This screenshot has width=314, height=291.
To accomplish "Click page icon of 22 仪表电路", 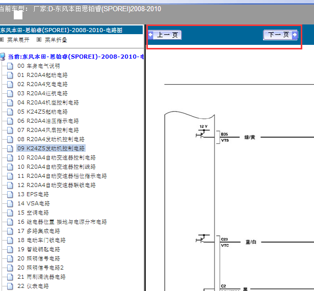I will pos(10,286).
